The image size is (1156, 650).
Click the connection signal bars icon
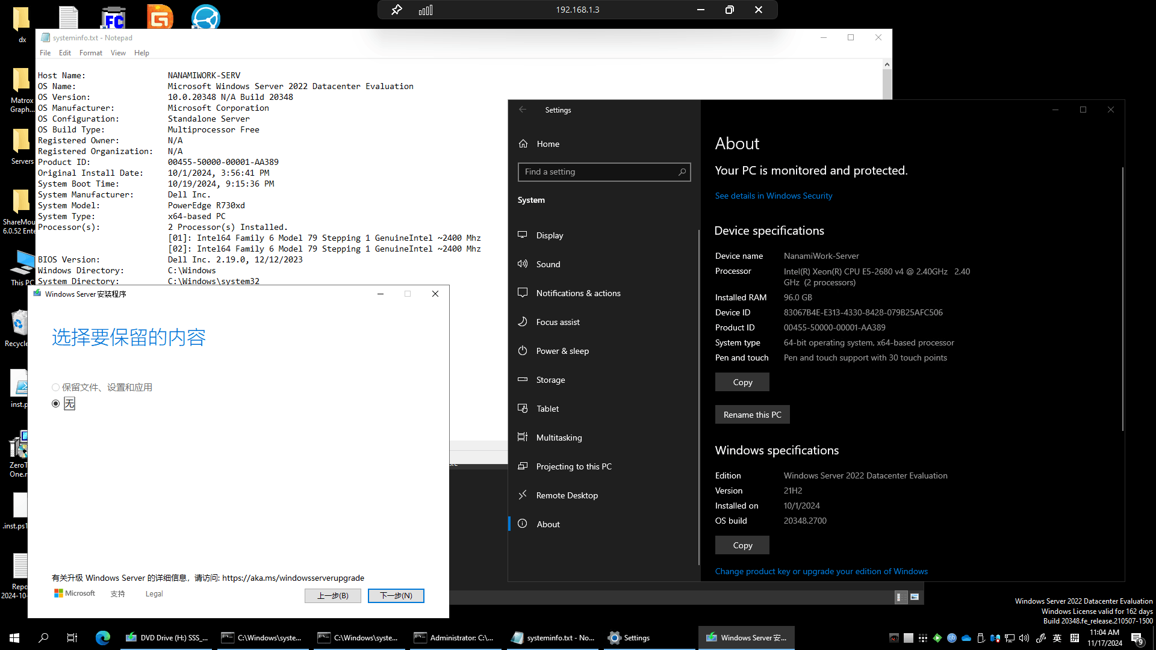pyautogui.click(x=426, y=10)
